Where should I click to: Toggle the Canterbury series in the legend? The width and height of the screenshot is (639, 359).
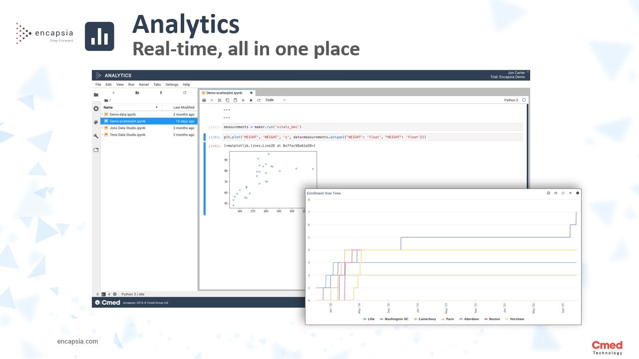[x=425, y=319]
